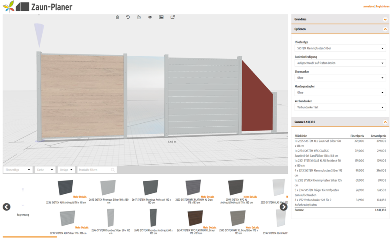The width and height of the screenshot is (392, 243).
Task: Click the 2312 Klemmpfosten Silber 105 row
Action: coord(340,183)
